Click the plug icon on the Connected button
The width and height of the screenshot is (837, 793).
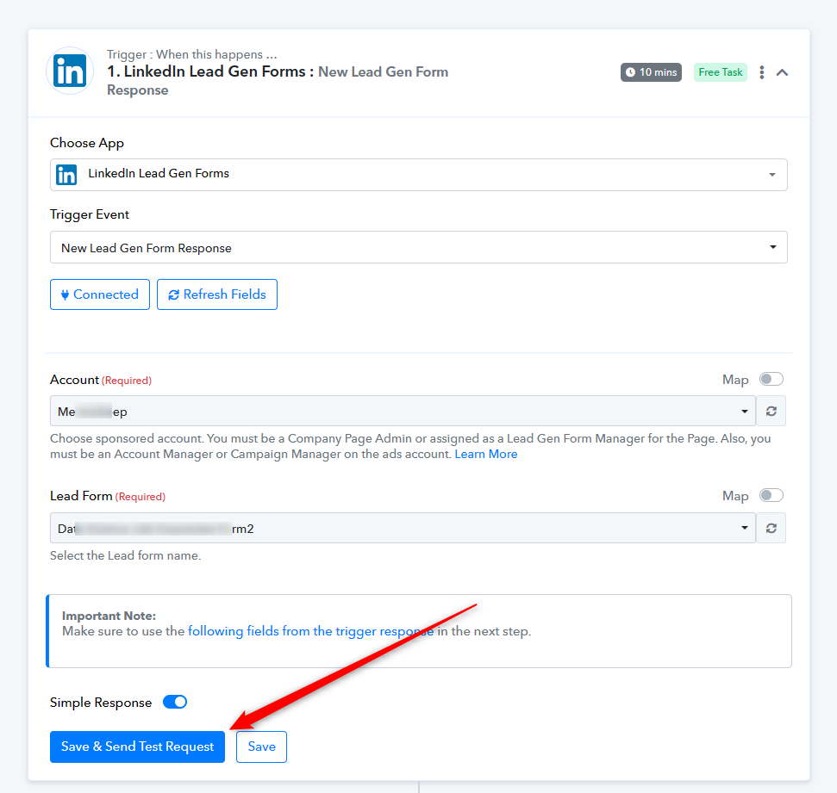[x=66, y=295]
